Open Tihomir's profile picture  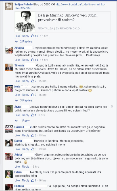(x=9, y=67)
